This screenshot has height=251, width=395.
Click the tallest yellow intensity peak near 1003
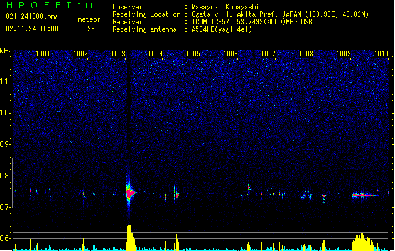point(130,237)
